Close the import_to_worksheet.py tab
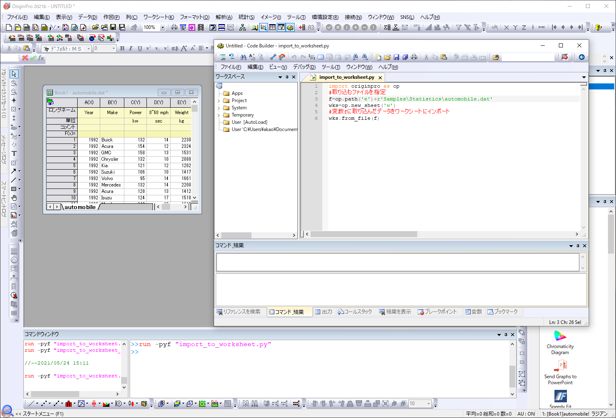Viewport: 616px width, 418px height. [380, 78]
